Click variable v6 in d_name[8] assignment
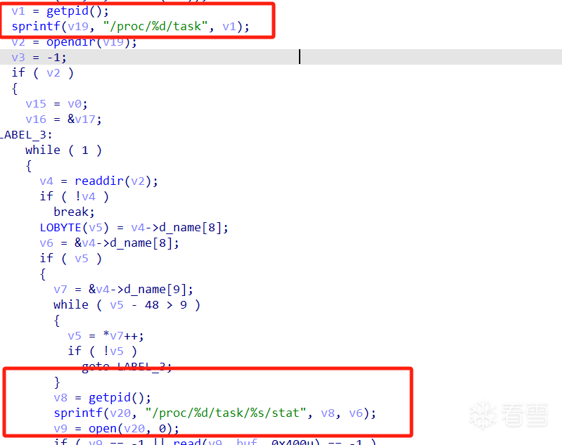Screen dimensions: 562x445 coord(46,243)
